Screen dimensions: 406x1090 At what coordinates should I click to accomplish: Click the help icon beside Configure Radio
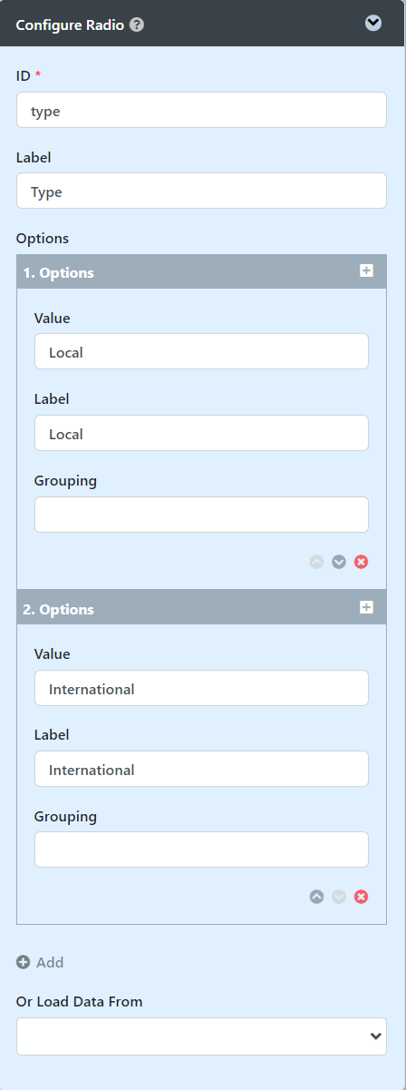[137, 25]
